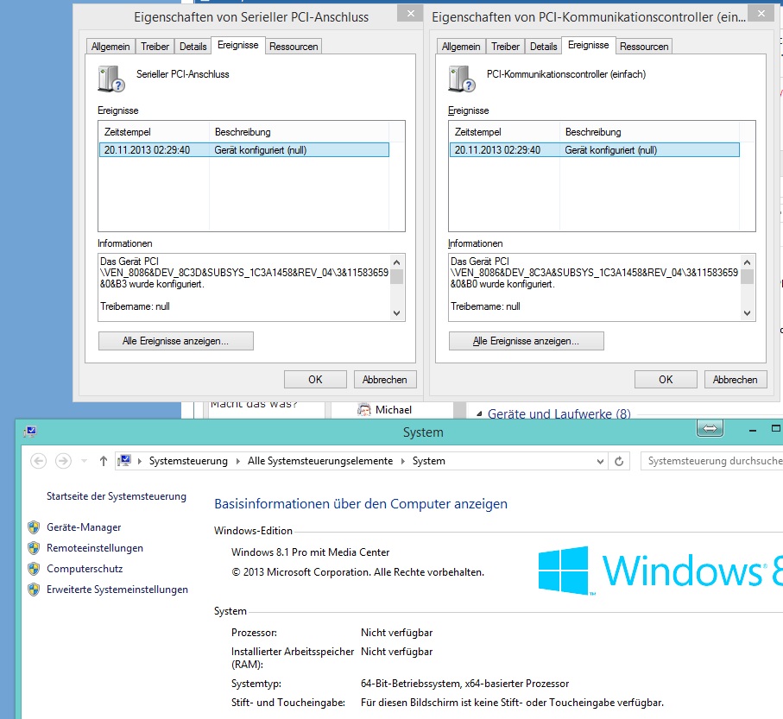Open Startseite der Systemsteuerung link
Screen dimensions: 783x719
click(x=117, y=496)
